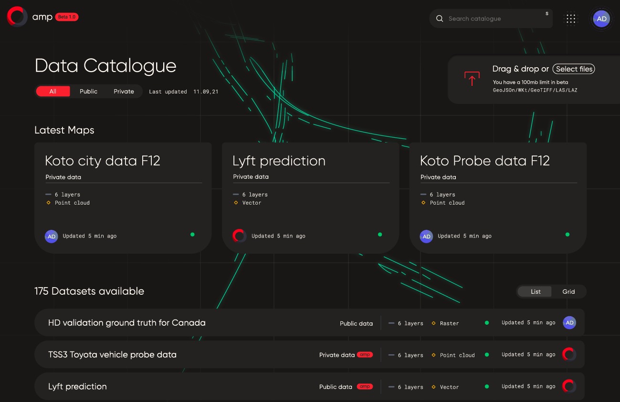Open TSS3 Toyota vehicle probe data dataset
This screenshot has width=620, height=402.
(113, 354)
